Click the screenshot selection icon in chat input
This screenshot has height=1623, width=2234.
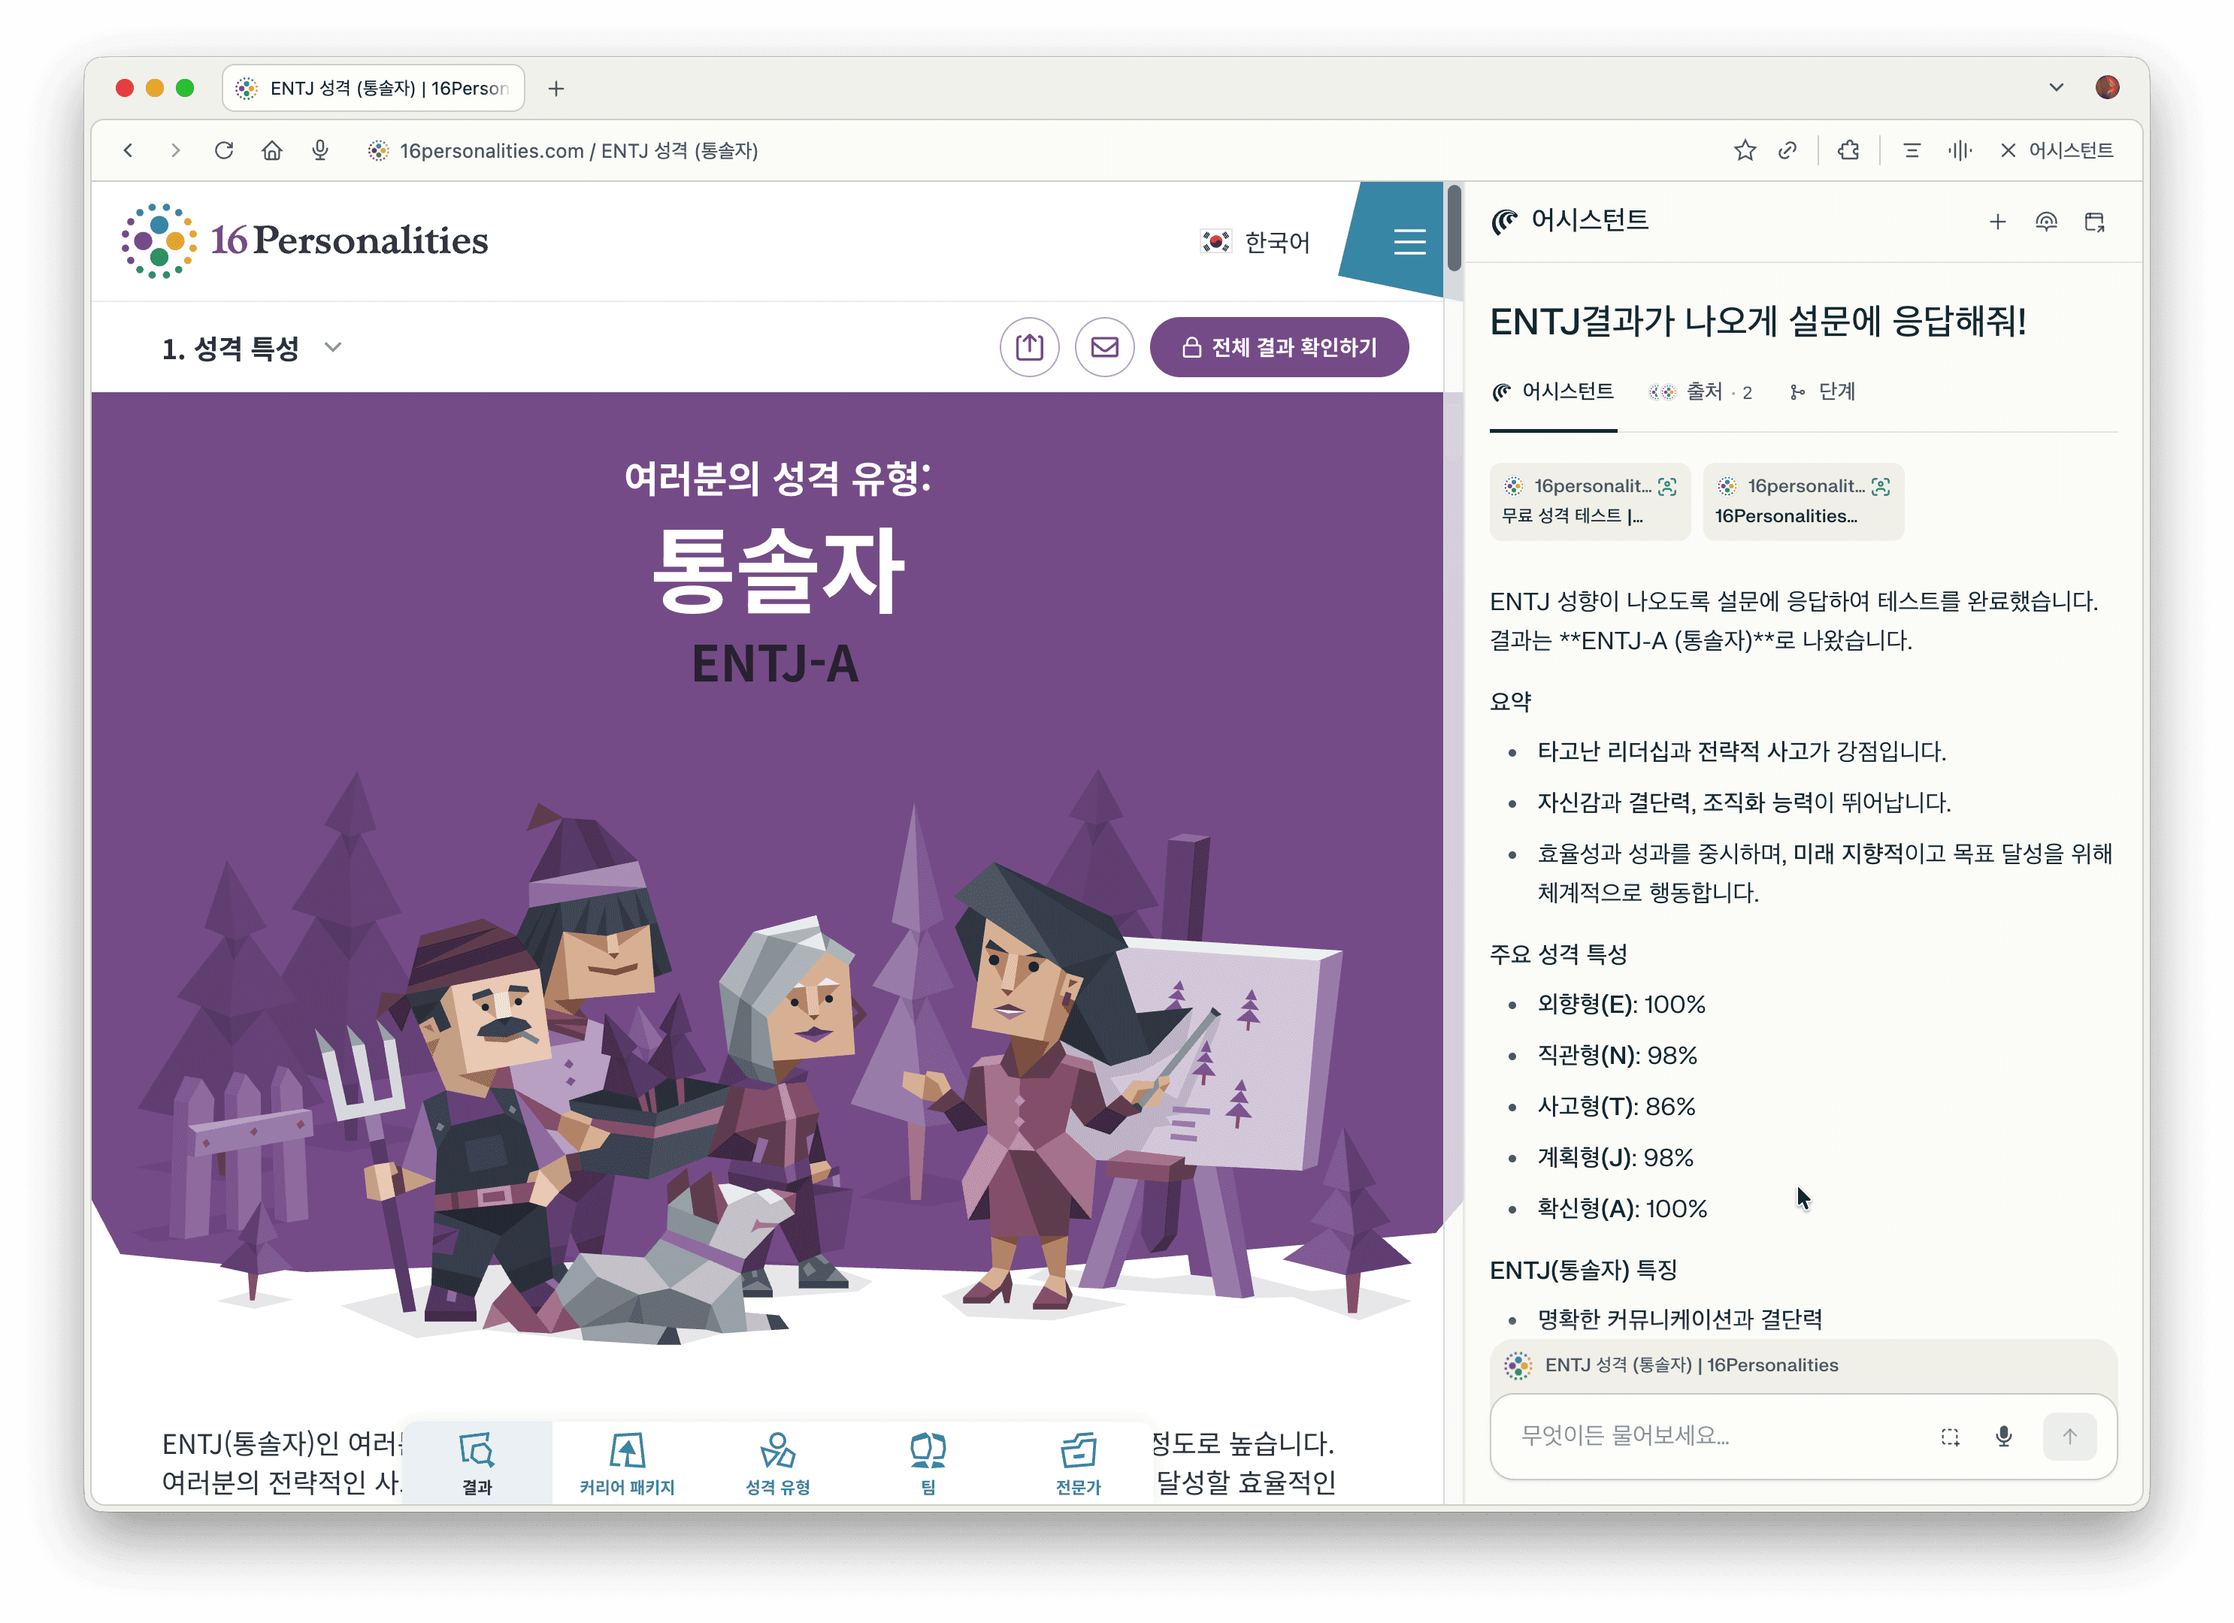[x=1949, y=1437]
